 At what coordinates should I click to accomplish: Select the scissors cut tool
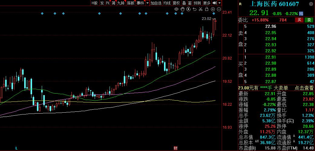tap(201, 9)
